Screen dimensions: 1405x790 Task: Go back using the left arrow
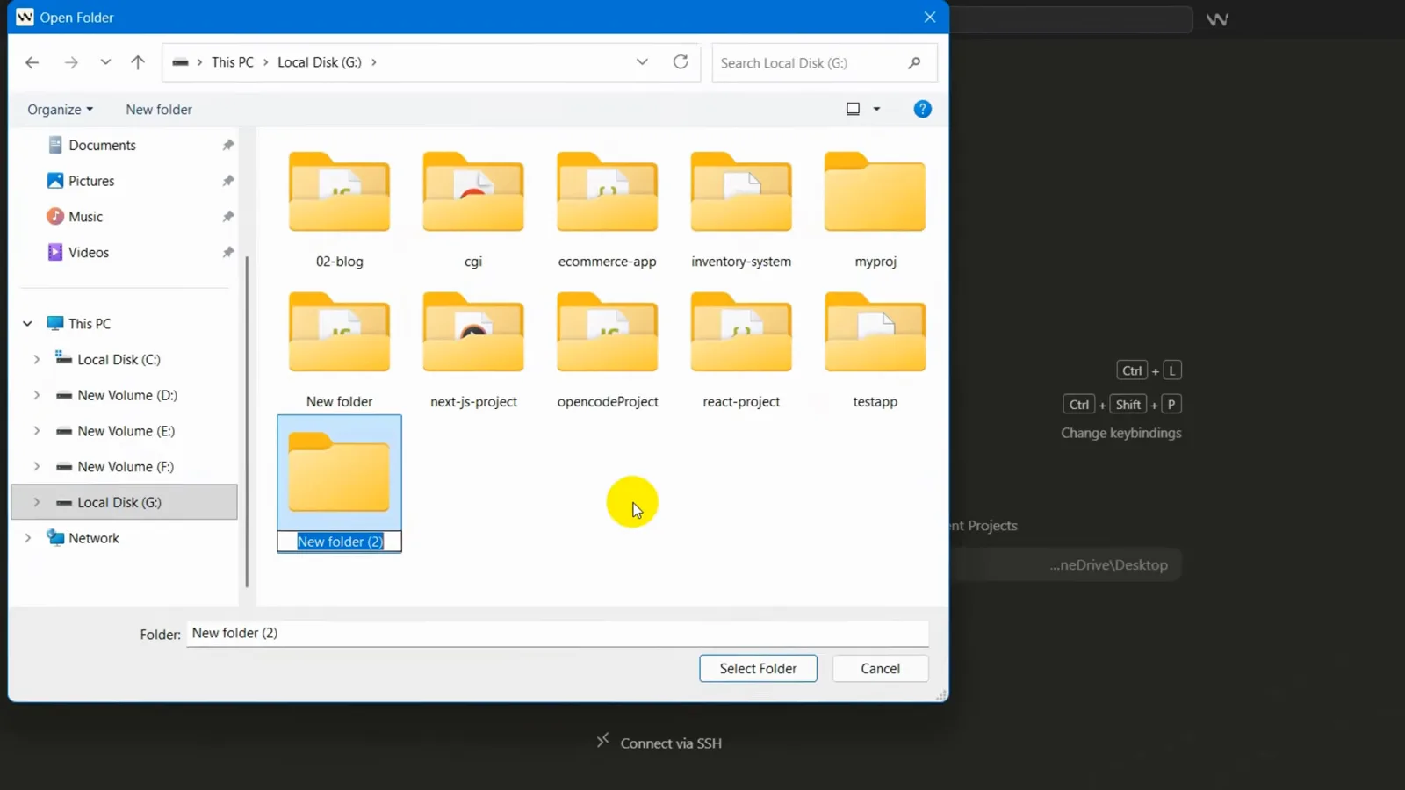click(32, 62)
